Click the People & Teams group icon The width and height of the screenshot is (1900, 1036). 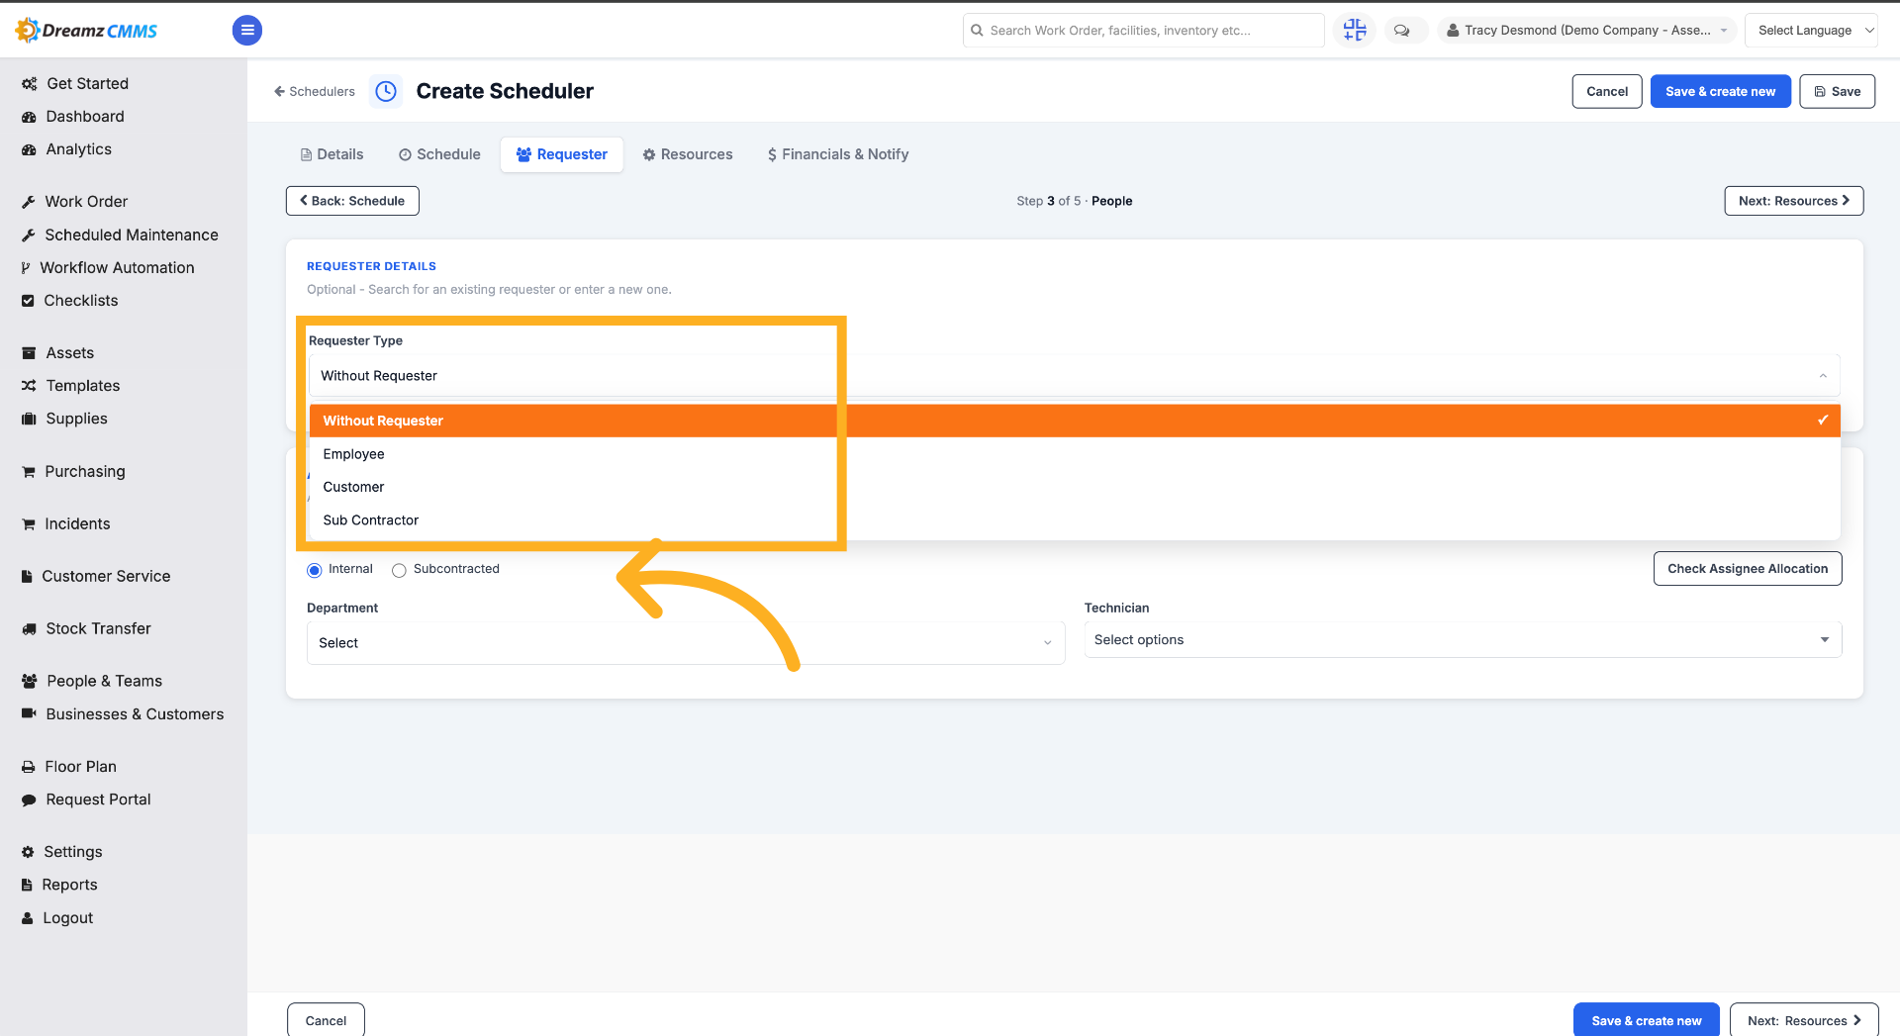point(30,681)
